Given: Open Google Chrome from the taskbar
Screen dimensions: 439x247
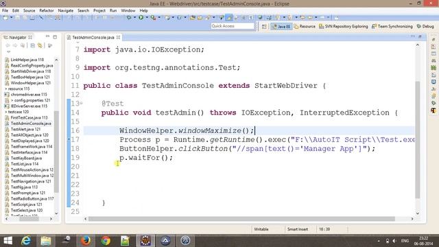Looking at the screenshot, I should 106,241.
